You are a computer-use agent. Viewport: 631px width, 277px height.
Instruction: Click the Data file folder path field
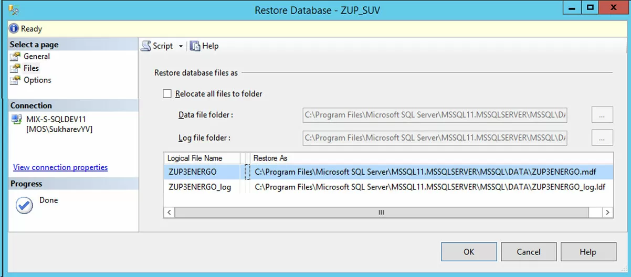coord(435,115)
